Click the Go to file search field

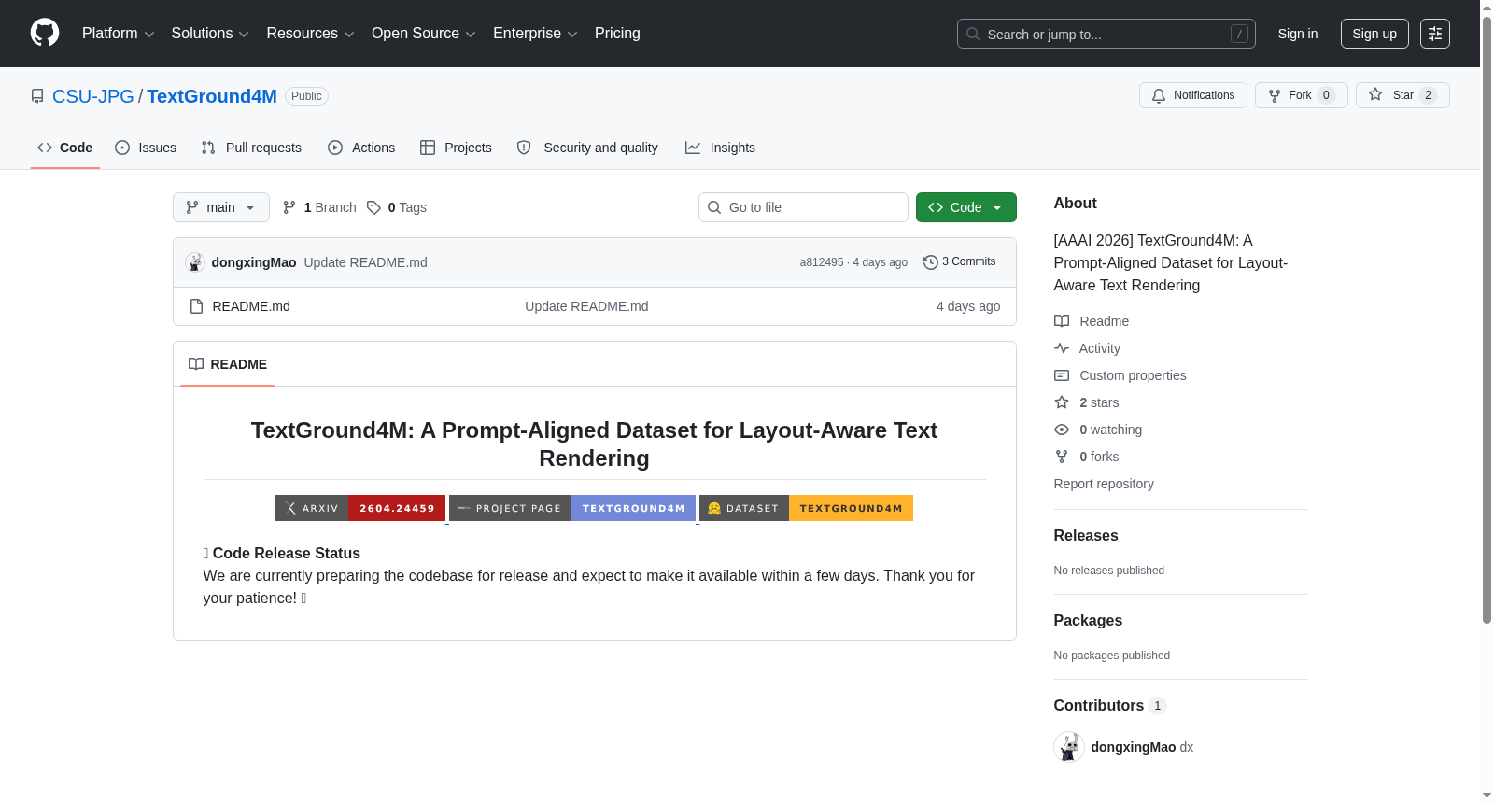tap(803, 207)
